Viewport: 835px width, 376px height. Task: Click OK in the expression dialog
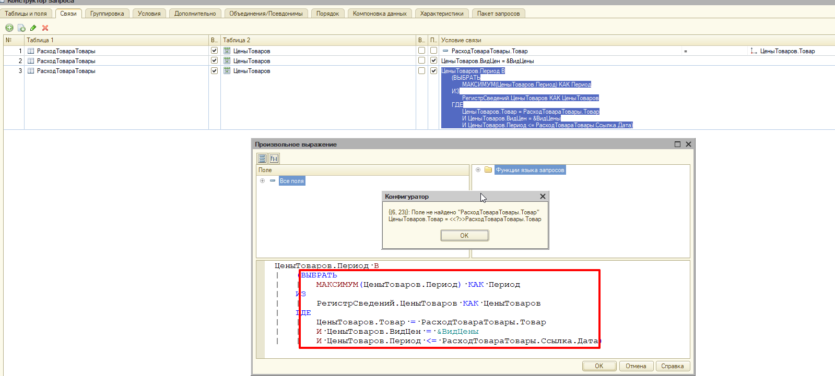pyautogui.click(x=599, y=366)
